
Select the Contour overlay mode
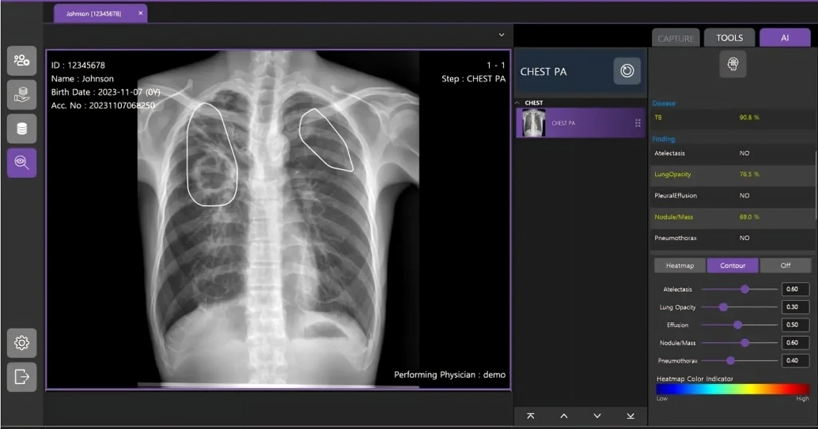[x=732, y=265]
